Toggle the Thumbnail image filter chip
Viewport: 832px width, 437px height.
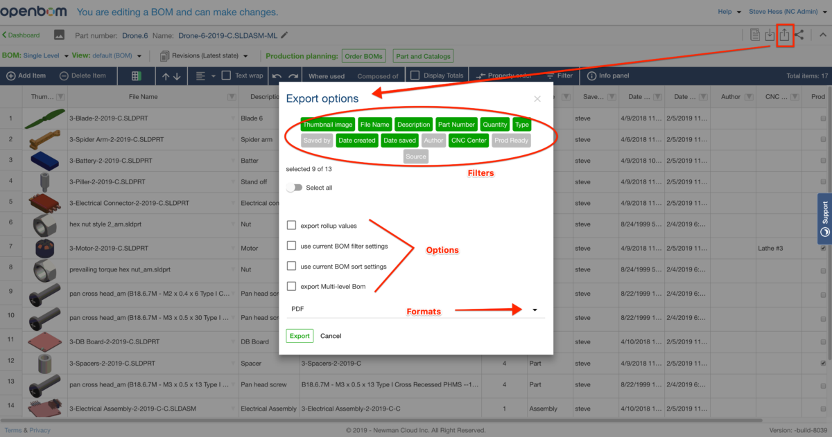327,125
